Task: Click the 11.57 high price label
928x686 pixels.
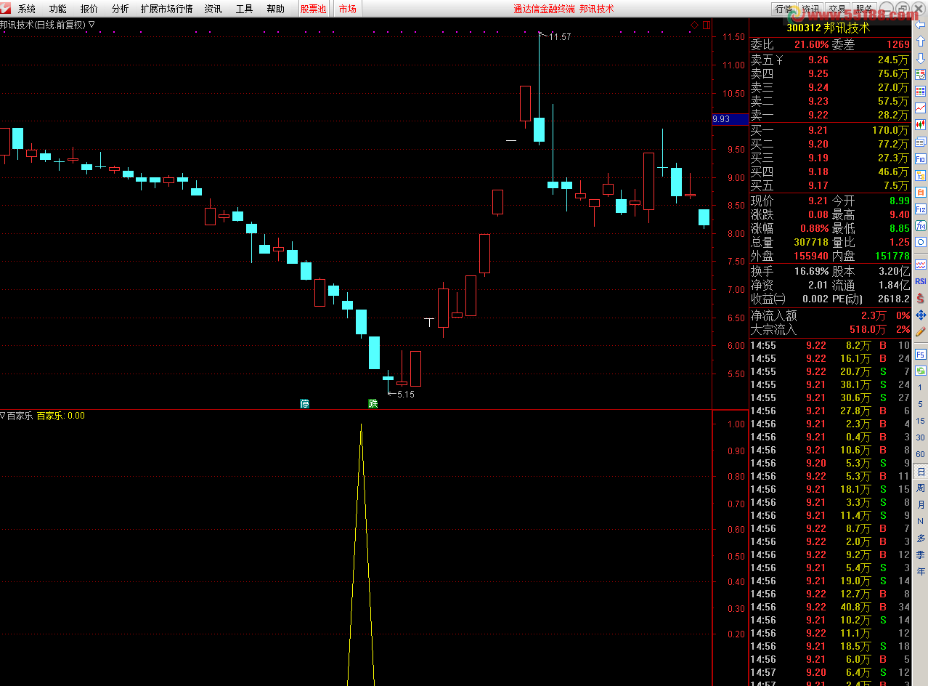Action: pyautogui.click(x=561, y=36)
